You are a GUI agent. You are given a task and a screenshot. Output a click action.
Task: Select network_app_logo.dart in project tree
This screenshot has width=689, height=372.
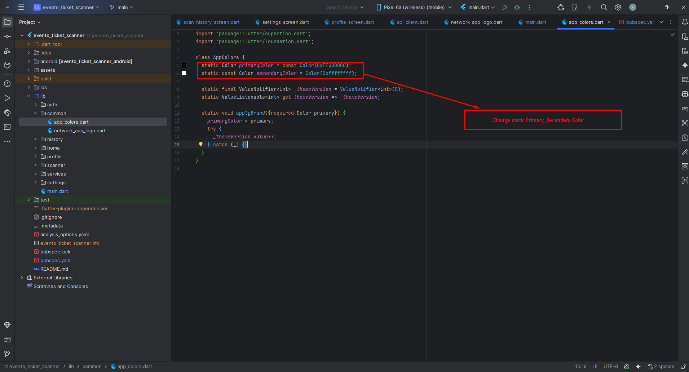(x=80, y=130)
